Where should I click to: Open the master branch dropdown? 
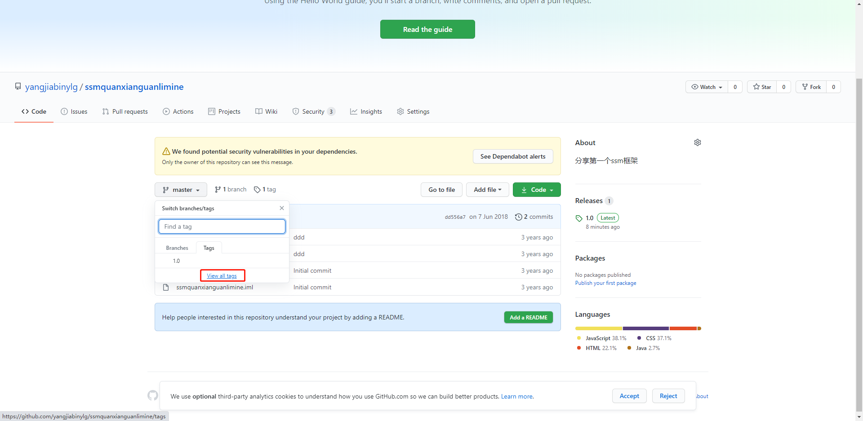click(x=181, y=190)
